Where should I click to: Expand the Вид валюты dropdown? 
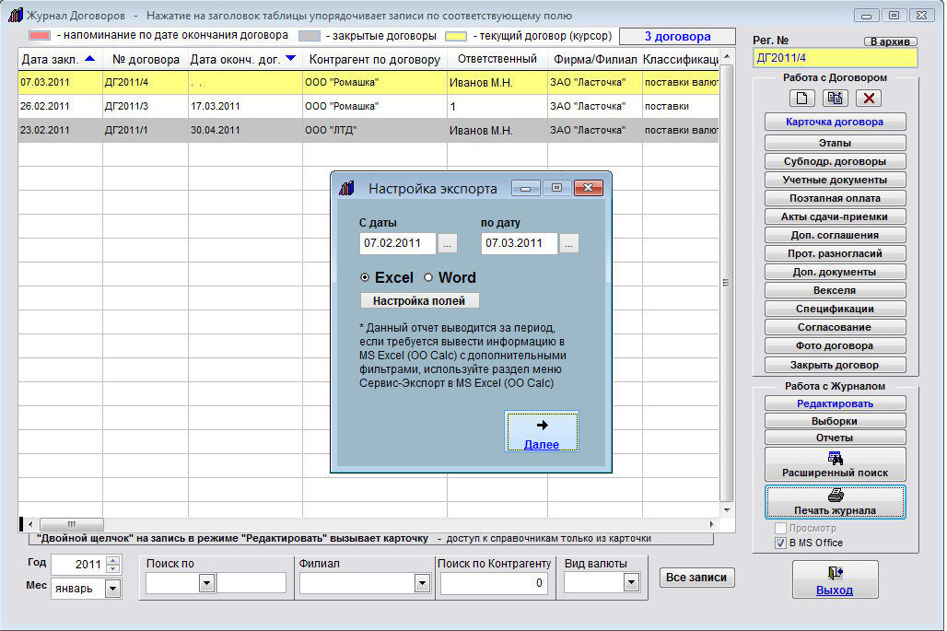[631, 582]
